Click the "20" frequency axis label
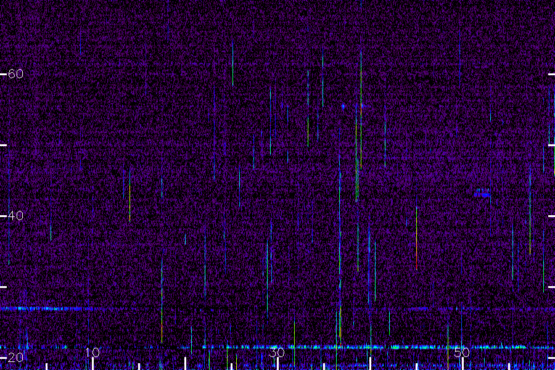Image resolution: width=555 pixels, height=370 pixels. click(x=15, y=358)
